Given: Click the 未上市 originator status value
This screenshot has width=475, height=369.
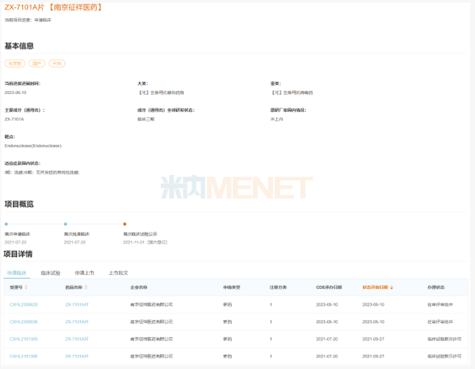Looking at the screenshot, I should pyautogui.click(x=277, y=119).
